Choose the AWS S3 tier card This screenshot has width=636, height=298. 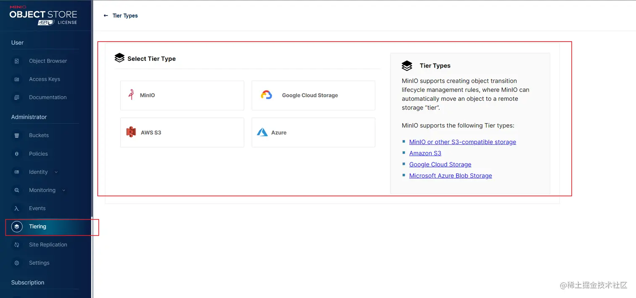pos(182,132)
